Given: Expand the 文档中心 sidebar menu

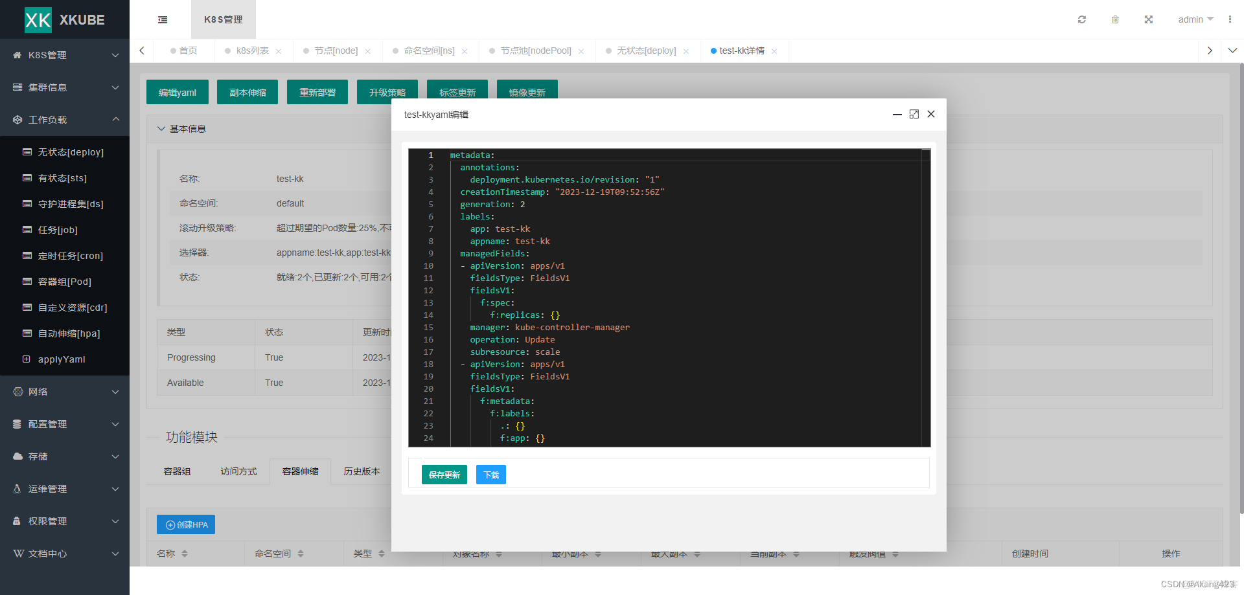Looking at the screenshot, I should 65,554.
